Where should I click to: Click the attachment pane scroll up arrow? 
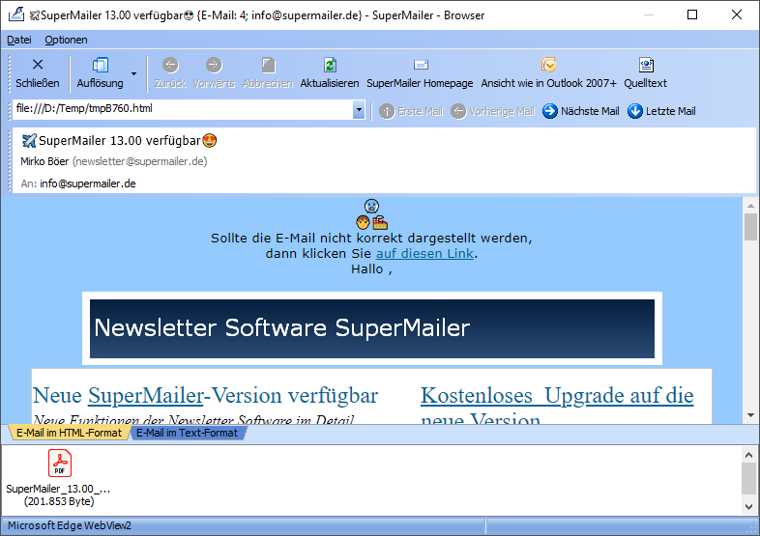click(x=748, y=455)
